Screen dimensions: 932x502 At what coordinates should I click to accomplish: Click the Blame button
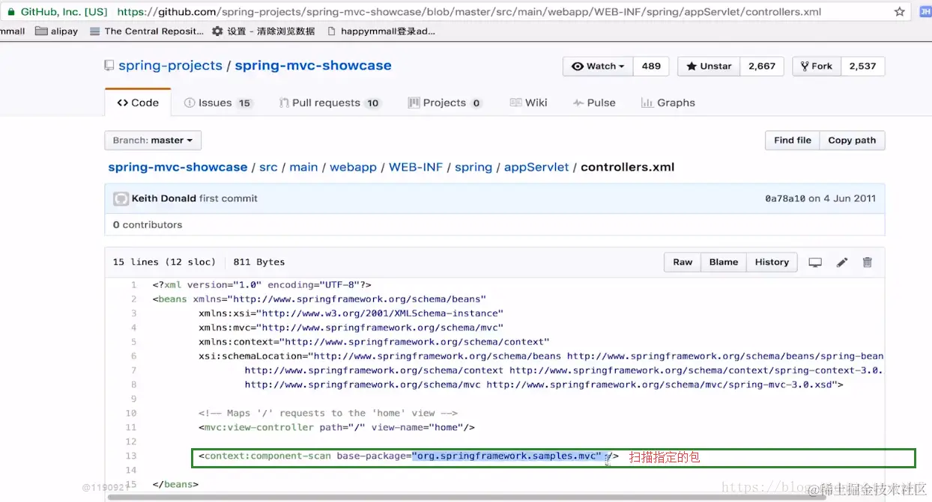tap(724, 262)
